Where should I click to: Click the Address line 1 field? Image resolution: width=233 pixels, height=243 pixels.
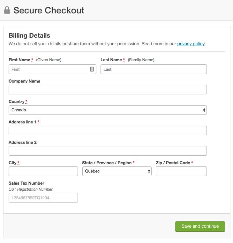[108, 130]
